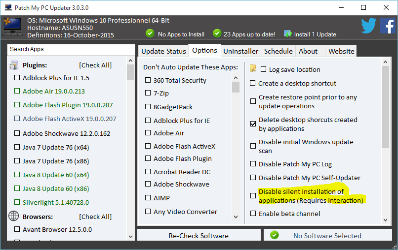The image size is (398, 250).
Task: Open the Website tab
Action: pos(341,51)
